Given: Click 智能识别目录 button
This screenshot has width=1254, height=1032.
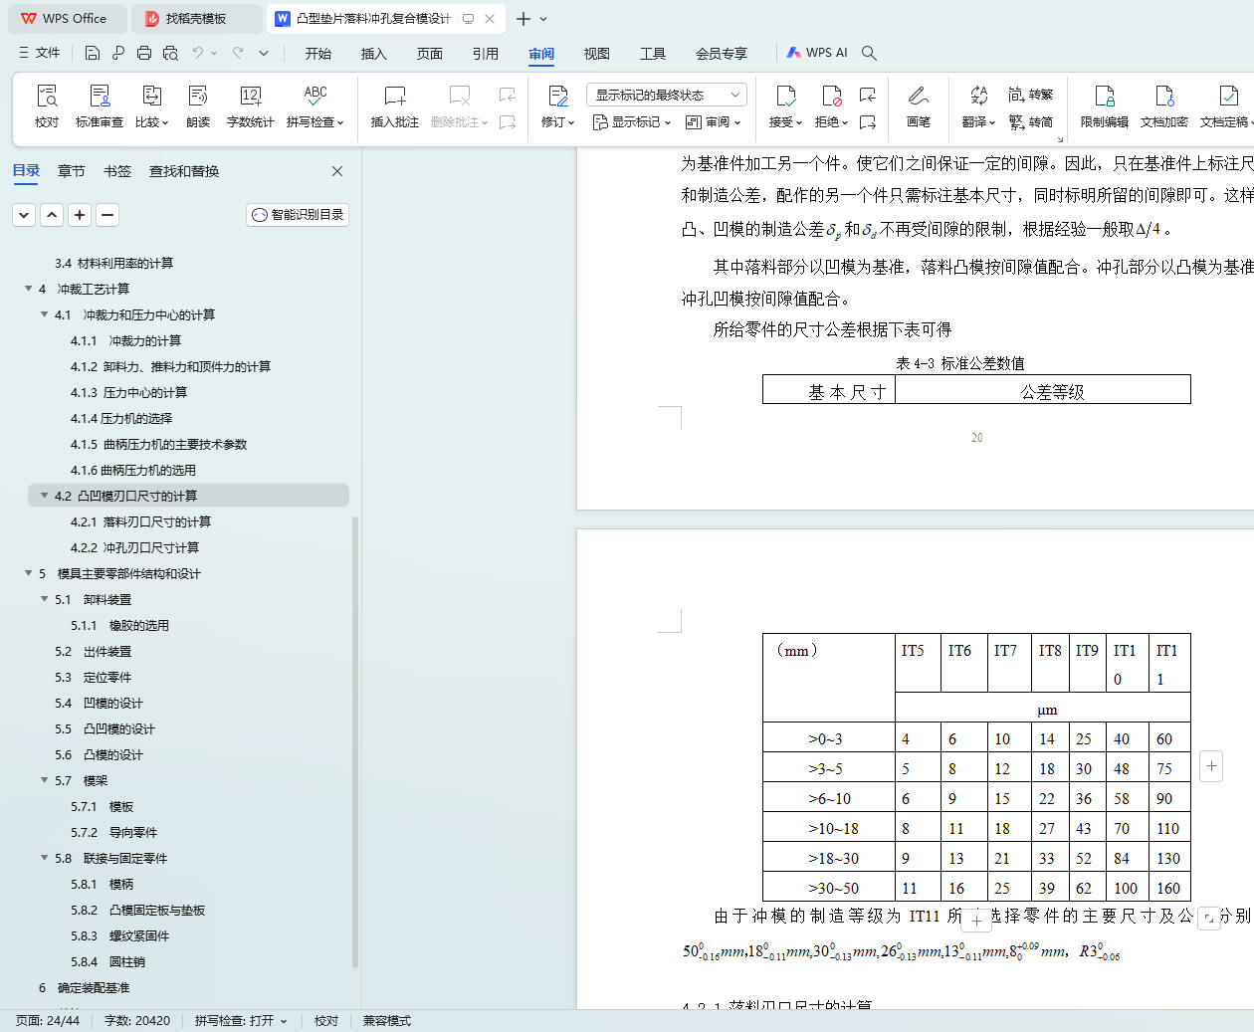Looking at the screenshot, I should point(298,214).
